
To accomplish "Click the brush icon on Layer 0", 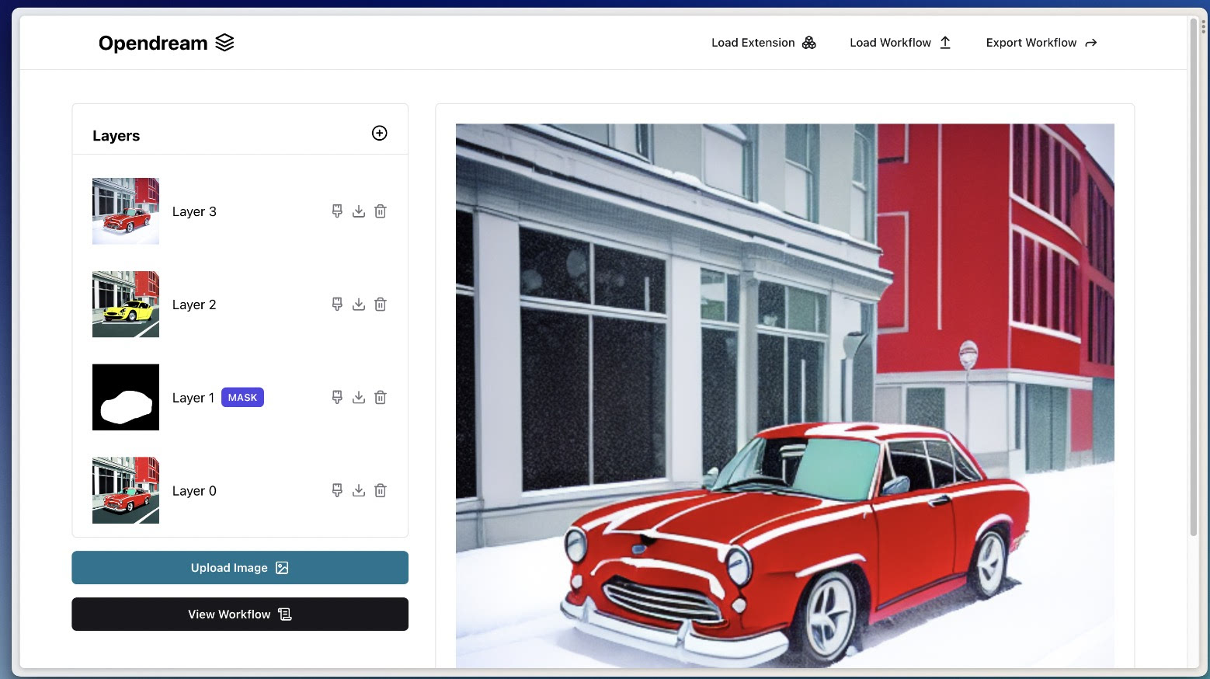I will (x=337, y=491).
